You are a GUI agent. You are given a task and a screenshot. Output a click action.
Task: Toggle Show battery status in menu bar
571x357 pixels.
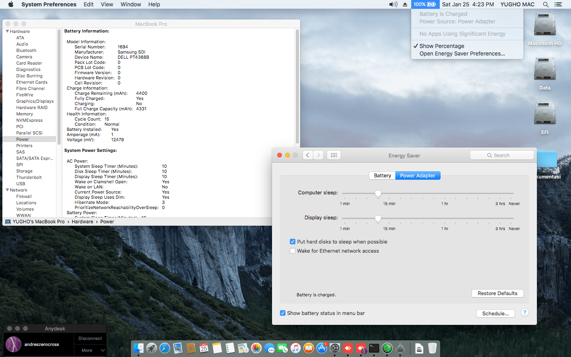(283, 313)
